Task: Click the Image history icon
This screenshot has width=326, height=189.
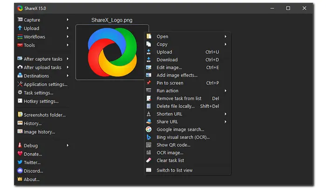Action: click(x=20, y=131)
